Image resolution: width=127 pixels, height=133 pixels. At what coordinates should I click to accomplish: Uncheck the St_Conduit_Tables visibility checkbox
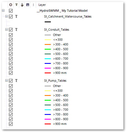click(x=11, y=30)
